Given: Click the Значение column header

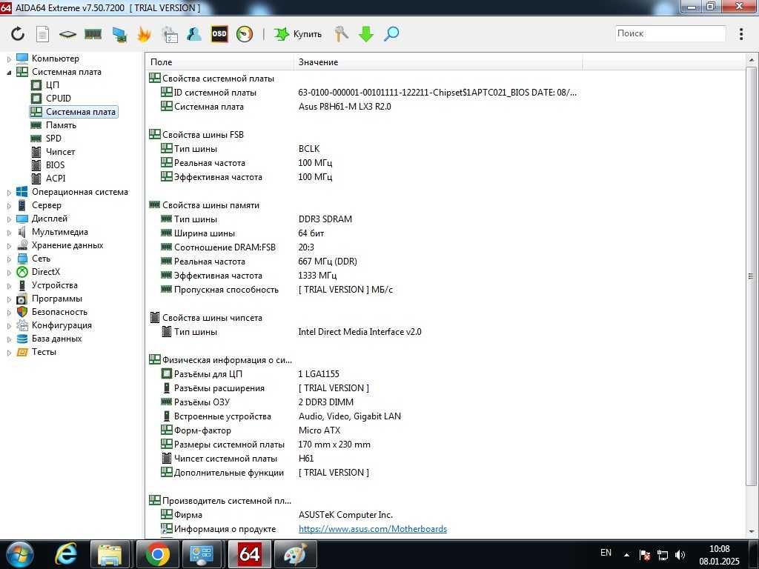Looking at the screenshot, I should click(438, 62).
